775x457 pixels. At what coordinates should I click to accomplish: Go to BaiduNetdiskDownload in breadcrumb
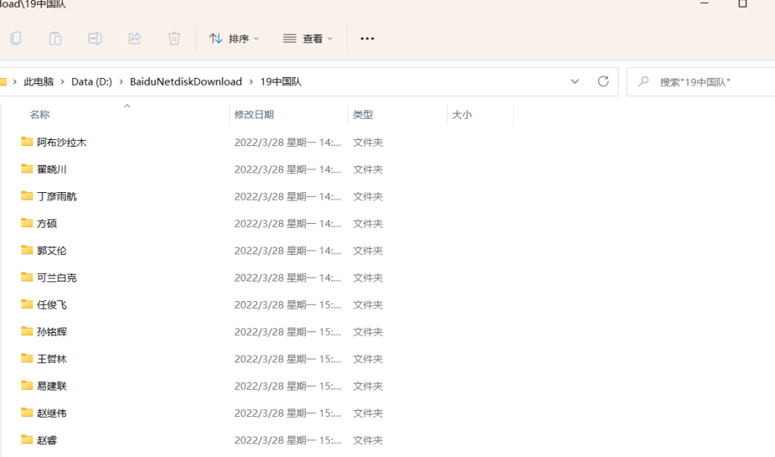[186, 82]
